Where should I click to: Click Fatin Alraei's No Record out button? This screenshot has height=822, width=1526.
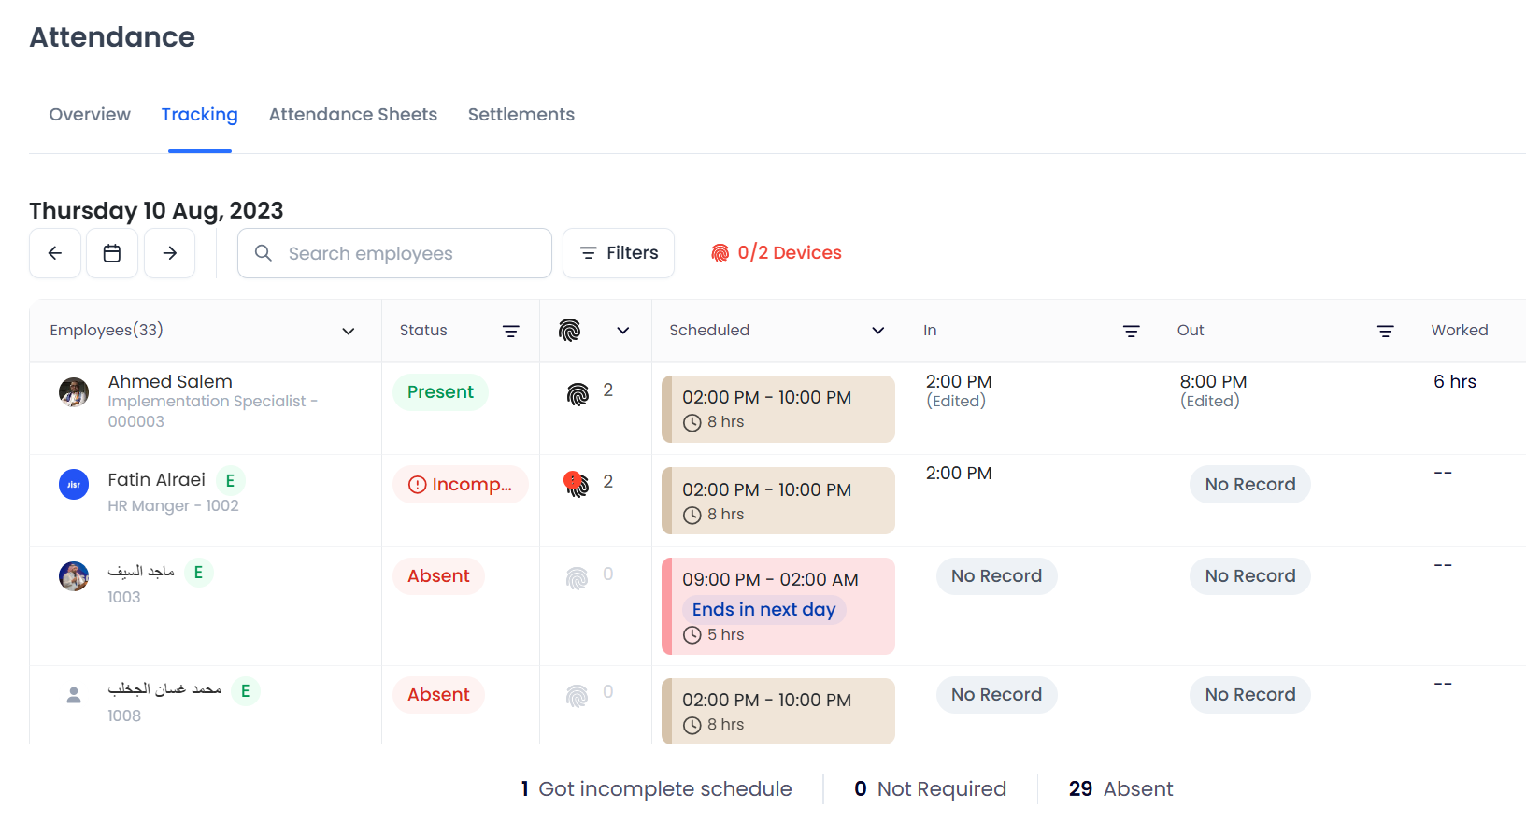[x=1249, y=485]
